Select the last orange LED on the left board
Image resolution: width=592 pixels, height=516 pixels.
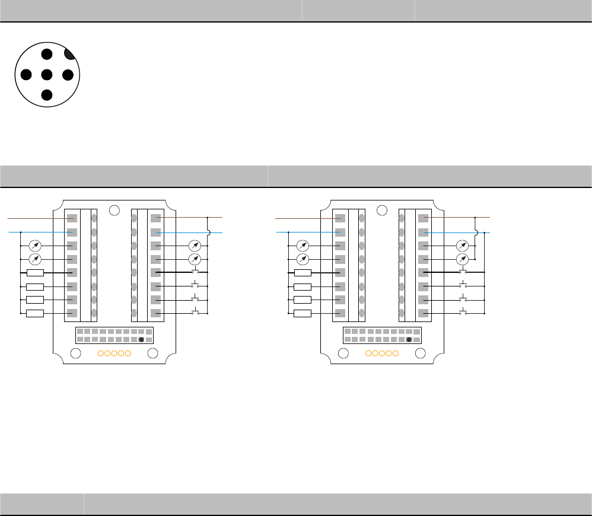tap(128, 353)
